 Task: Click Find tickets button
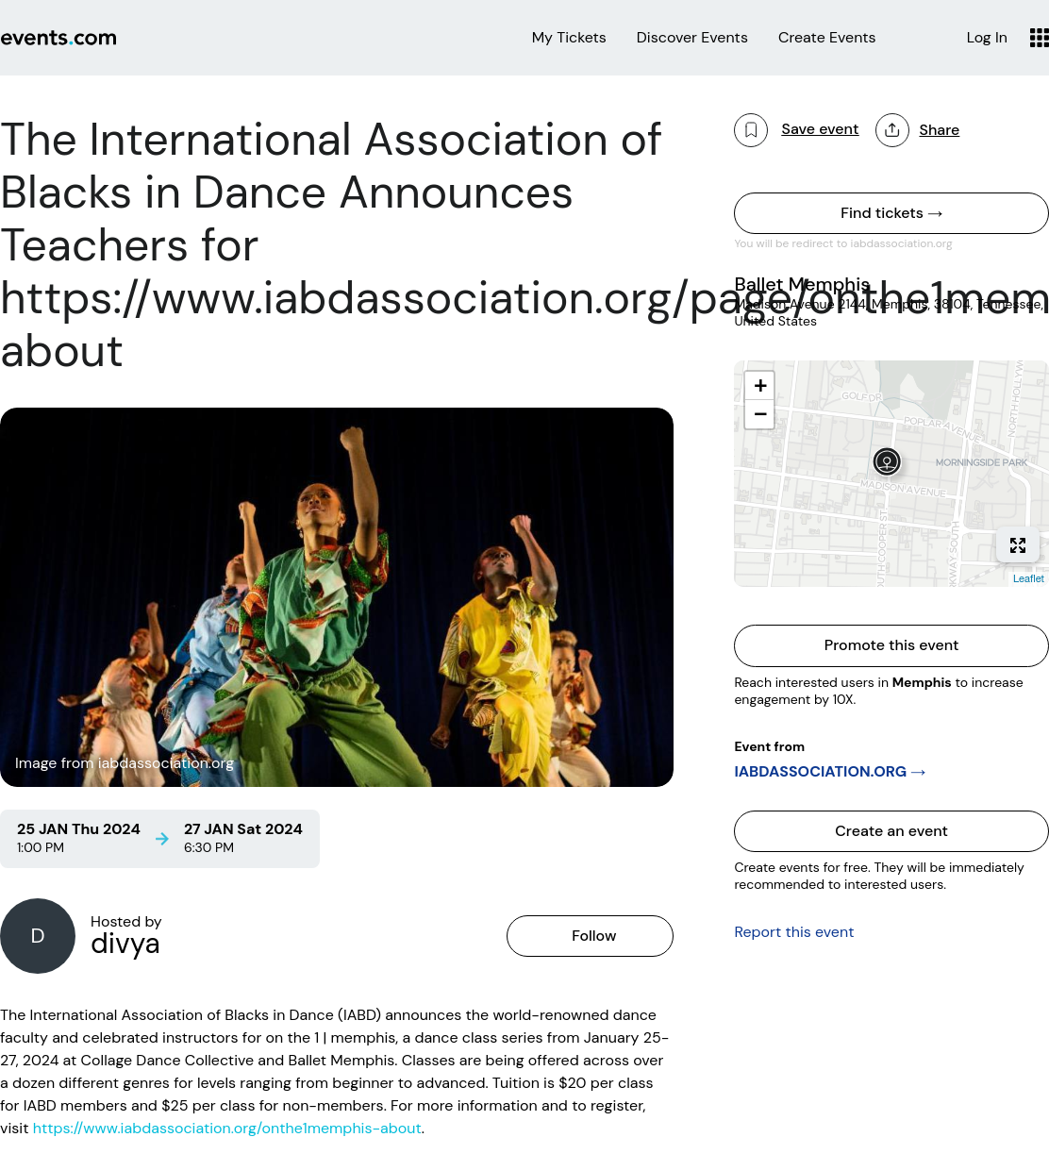tap(891, 213)
